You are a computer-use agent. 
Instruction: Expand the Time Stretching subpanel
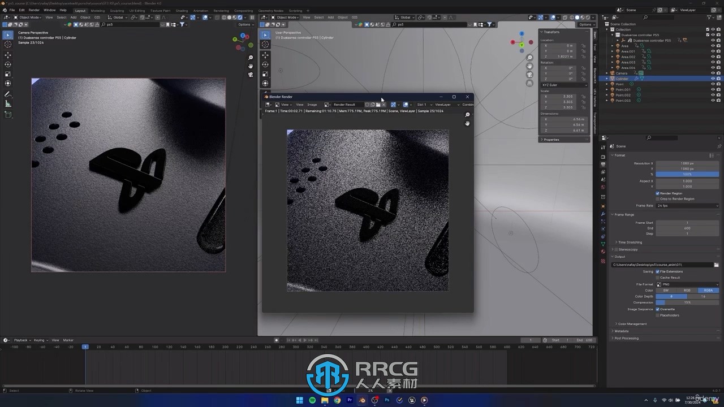(628, 242)
